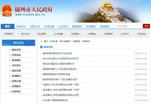Click the 住房服务 service button
The height and width of the screenshot is (105, 151).
coord(75,34)
